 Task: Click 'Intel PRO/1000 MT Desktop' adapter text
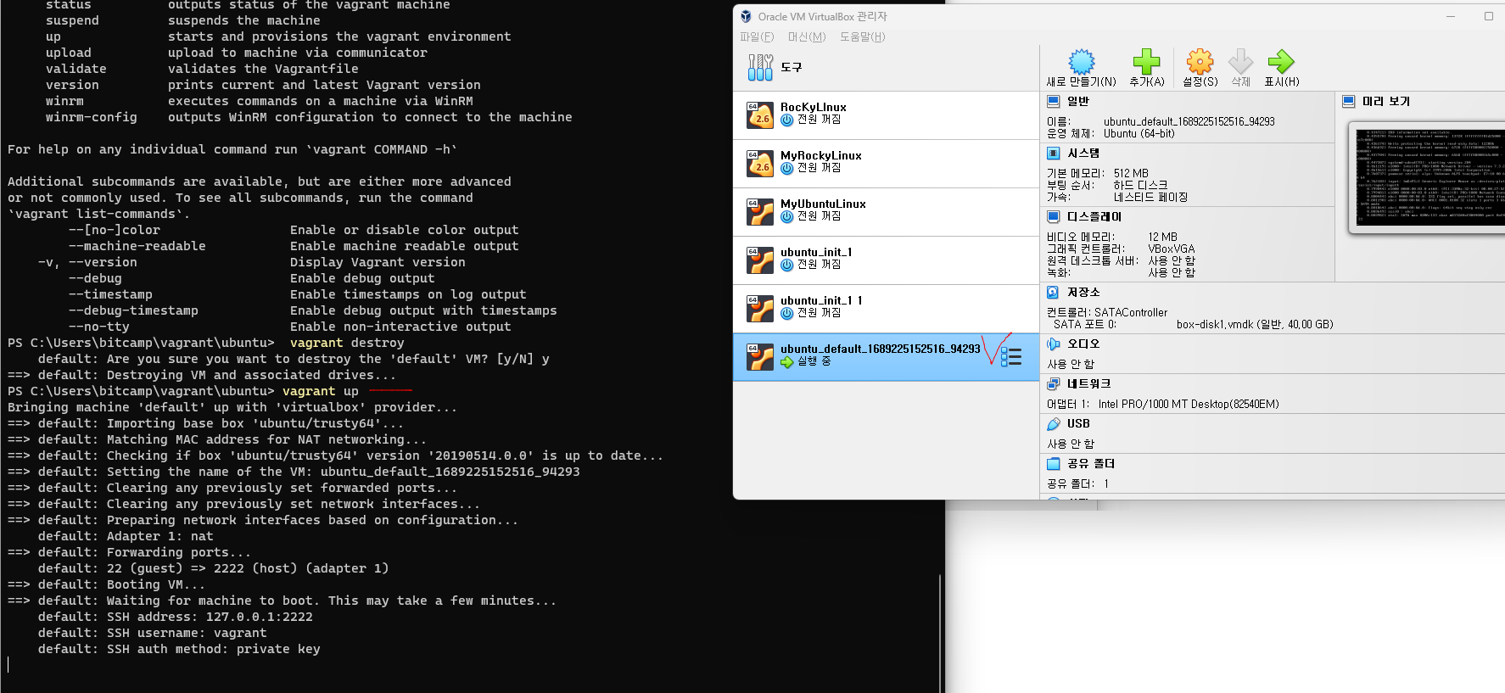pos(1189,404)
